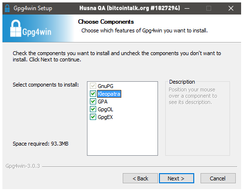Viewport: 244px width, 192px height.
Task: Click the disabled maximize window button
Action: (x=209, y=8)
